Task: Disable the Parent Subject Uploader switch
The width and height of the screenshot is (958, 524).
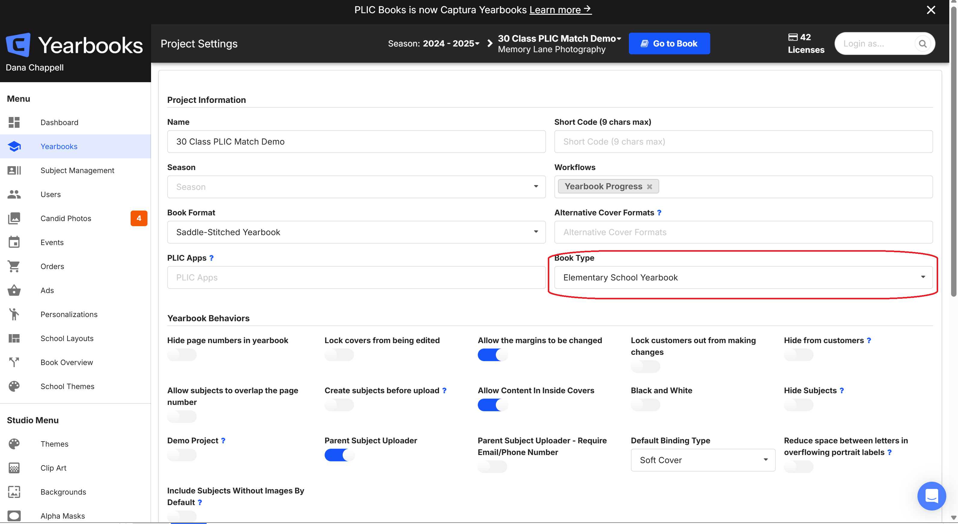Action: tap(339, 455)
